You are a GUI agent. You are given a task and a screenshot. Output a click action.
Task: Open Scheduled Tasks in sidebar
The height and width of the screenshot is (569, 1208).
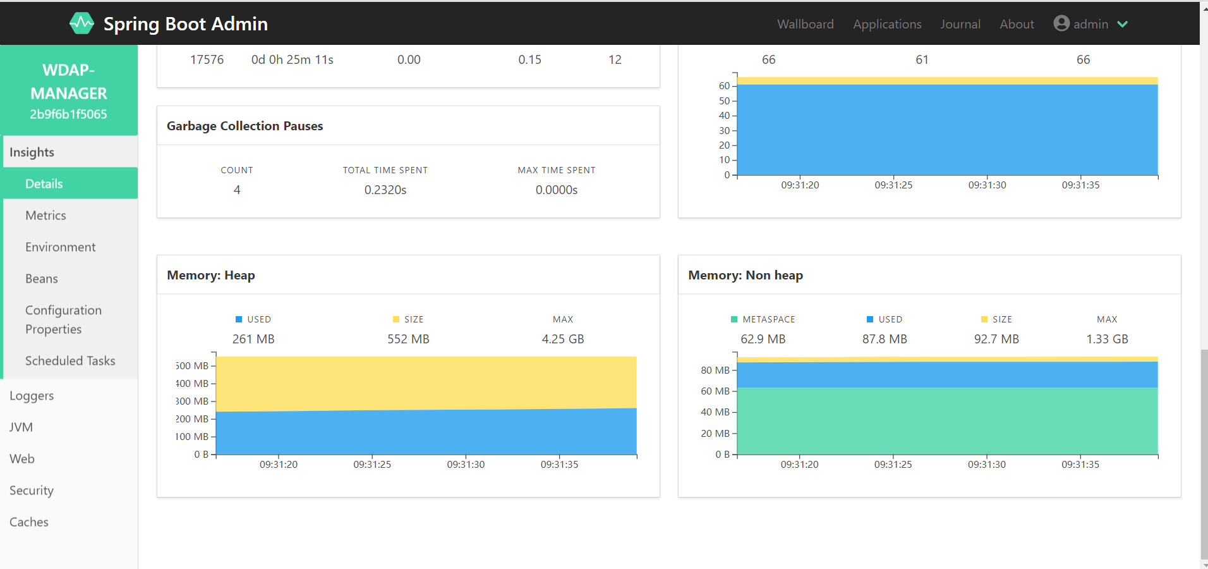click(x=70, y=360)
